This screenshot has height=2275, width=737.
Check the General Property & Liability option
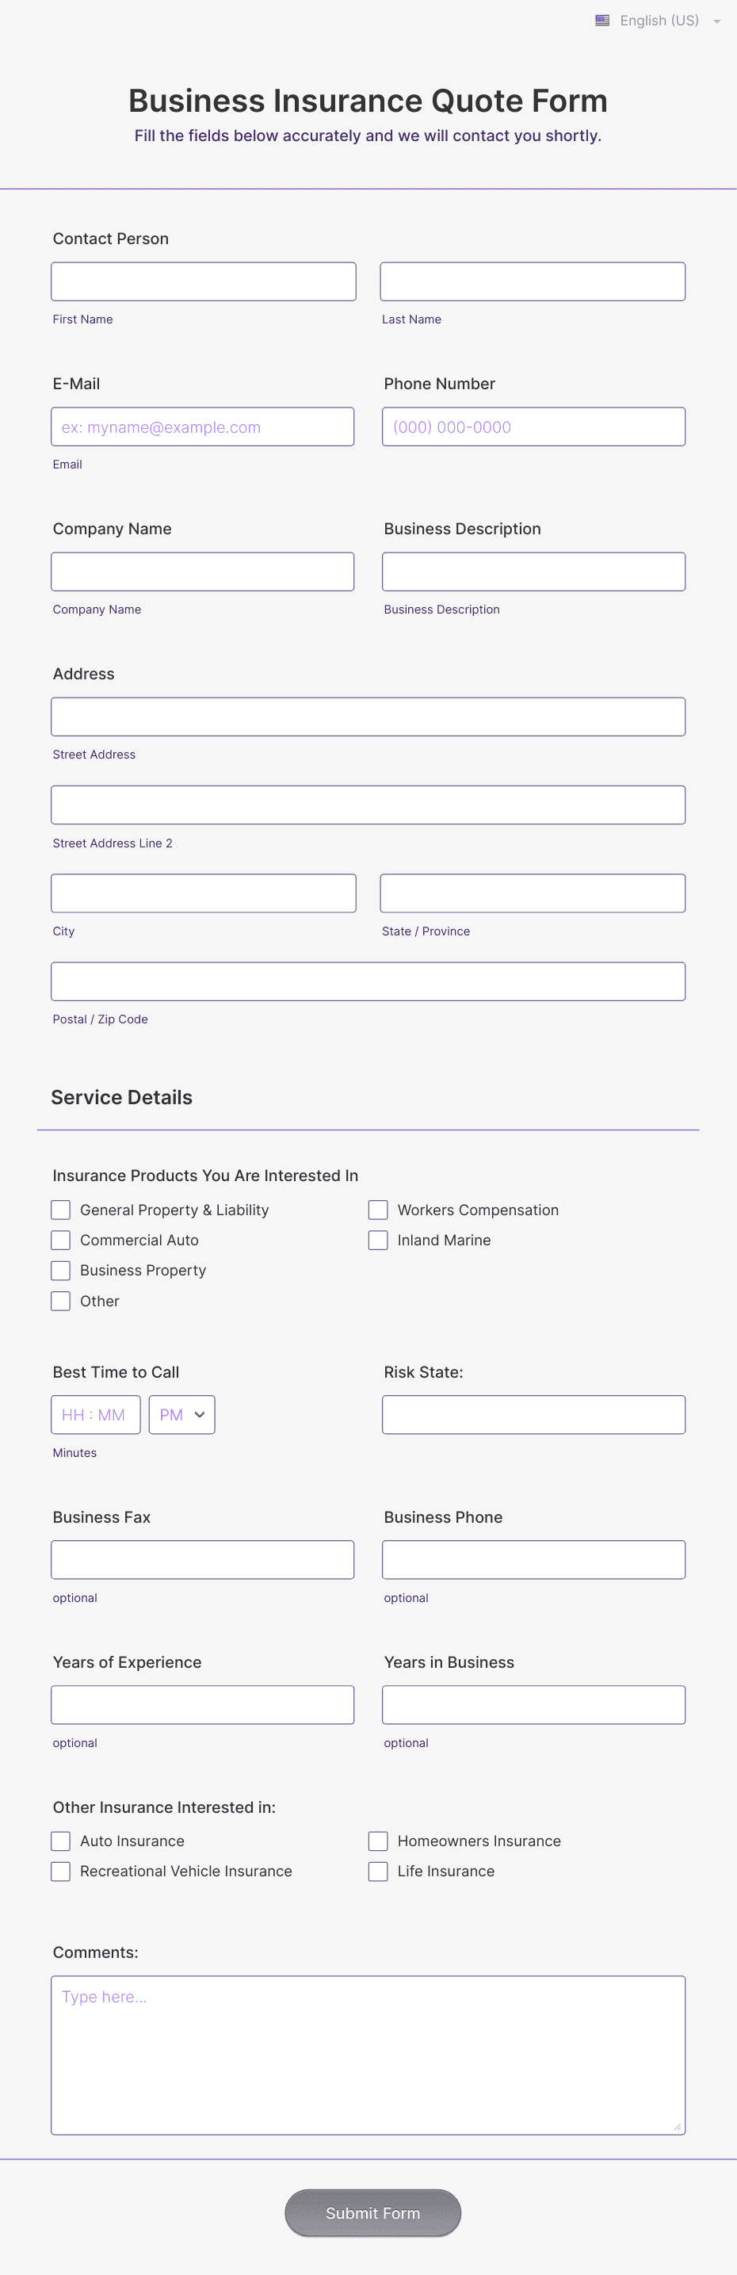pyautogui.click(x=60, y=1209)
